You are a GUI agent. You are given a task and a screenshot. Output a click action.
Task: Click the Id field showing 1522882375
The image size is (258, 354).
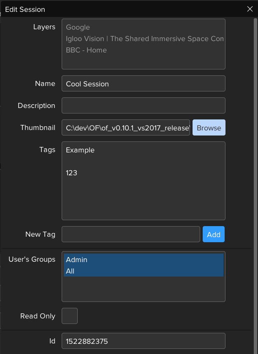[143, 341]
